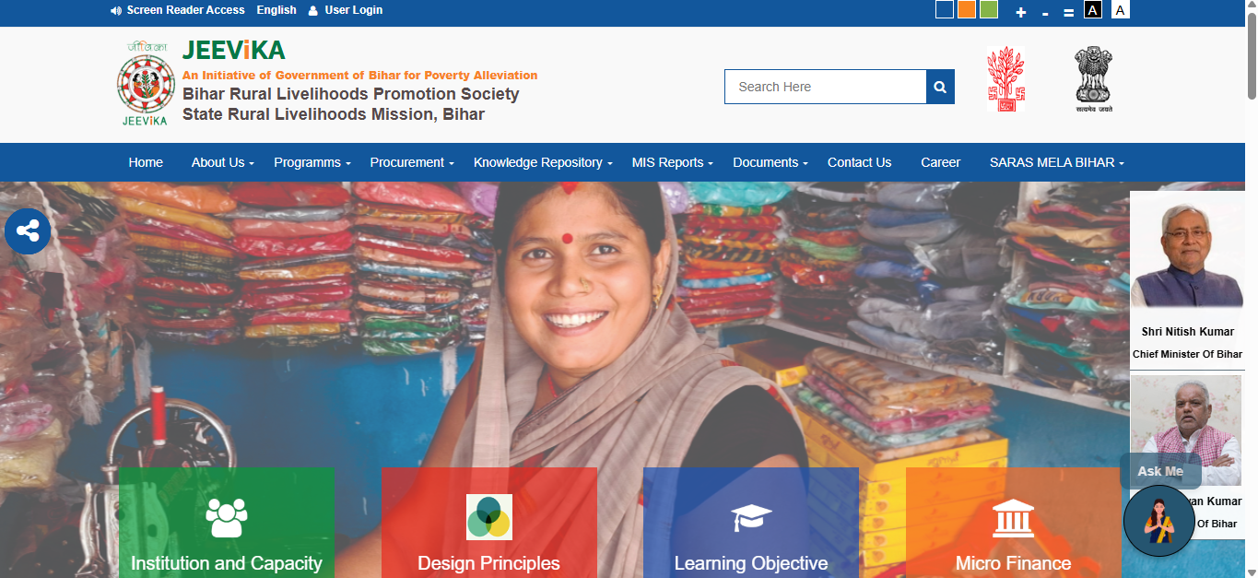Switch to black high-contrast A mode
1258x578 pixels.
1093,10
